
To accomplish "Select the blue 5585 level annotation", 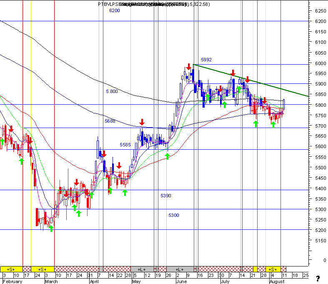I will pos(125,145).
